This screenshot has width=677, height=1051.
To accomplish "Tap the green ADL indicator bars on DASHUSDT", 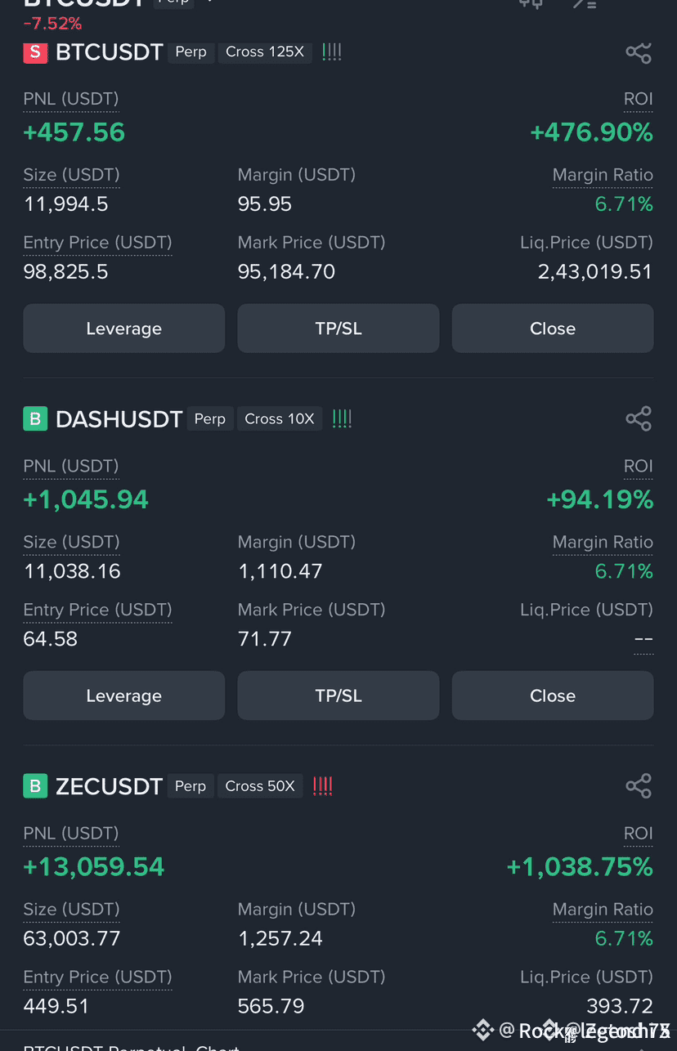I will (x=342, y=419).
